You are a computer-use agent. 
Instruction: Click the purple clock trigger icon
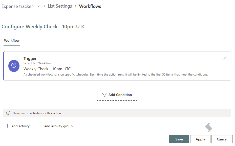pos(14,66)
